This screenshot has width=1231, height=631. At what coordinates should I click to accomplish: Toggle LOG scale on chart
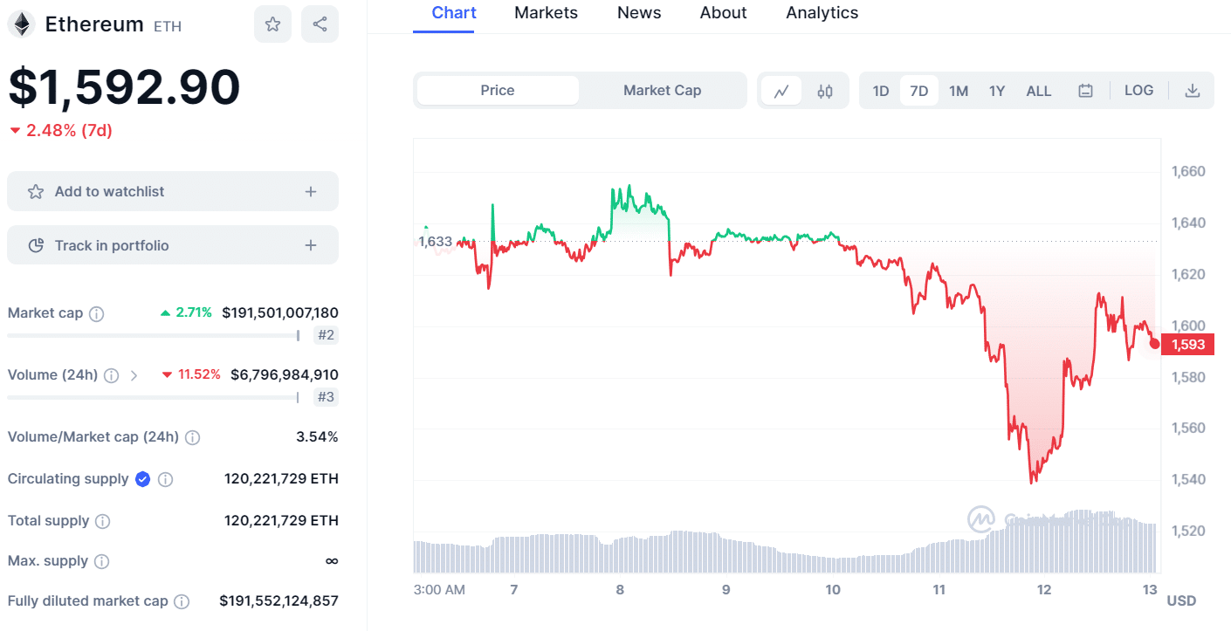point(1138,91)
